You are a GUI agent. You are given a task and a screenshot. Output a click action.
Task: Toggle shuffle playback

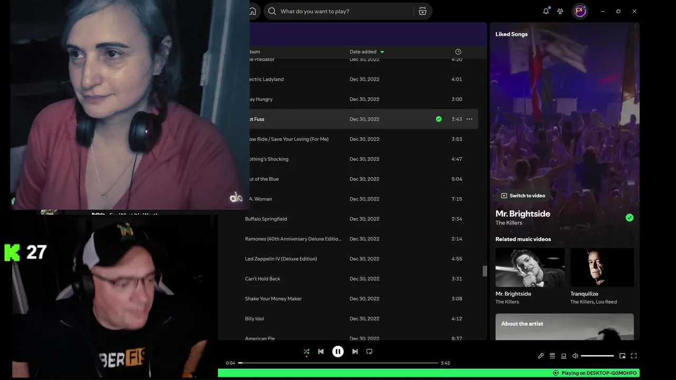[306, 351]
